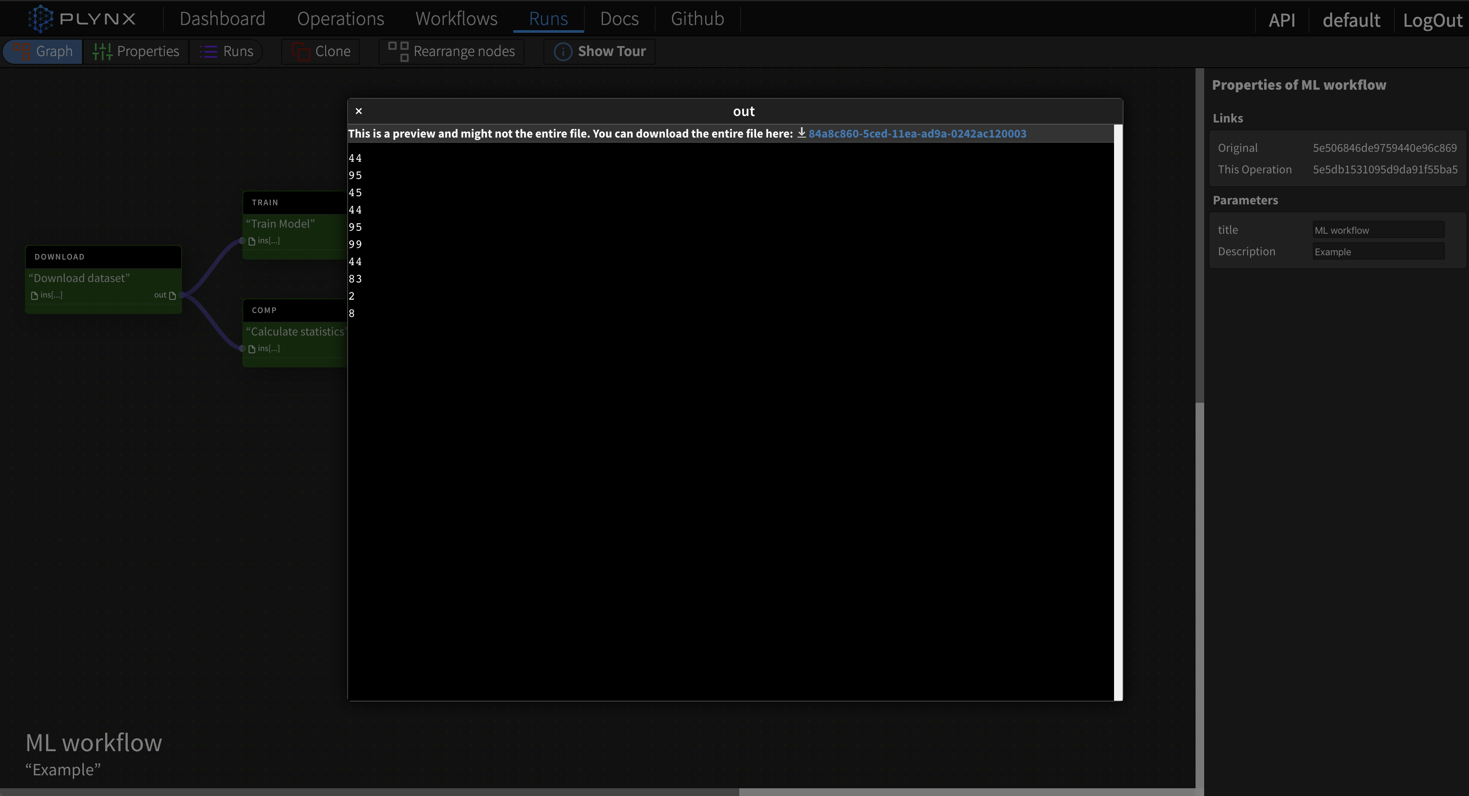Viewport: 1469px width, 796px height.
Task: Click the ins file icon on Download node
Action: 34,295
